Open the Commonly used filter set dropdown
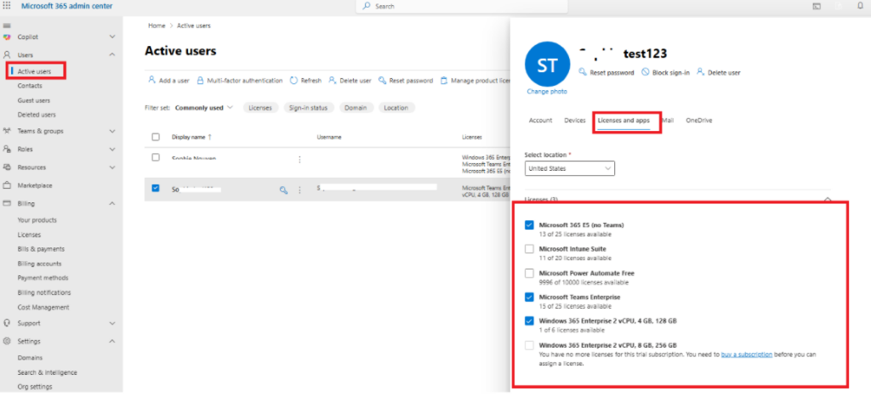The image size is (871, 414). pyautogui.click(x=204, y=108)
